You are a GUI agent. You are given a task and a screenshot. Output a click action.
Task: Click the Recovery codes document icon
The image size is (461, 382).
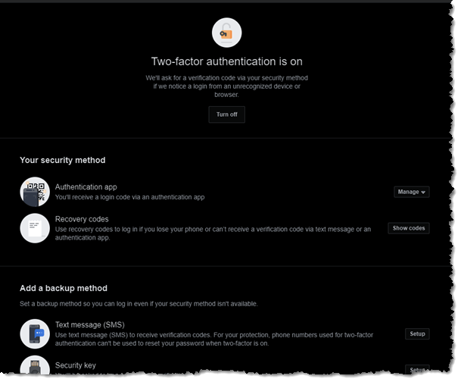point(35,228)
